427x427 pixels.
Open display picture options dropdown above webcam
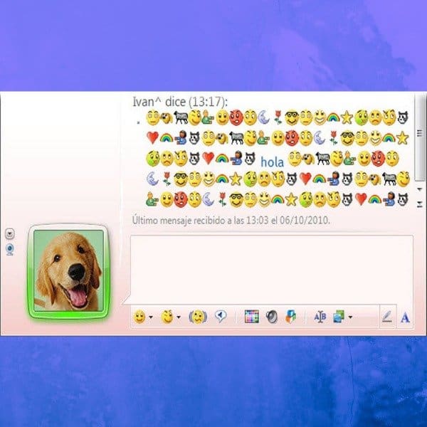(x=10, y=234)
